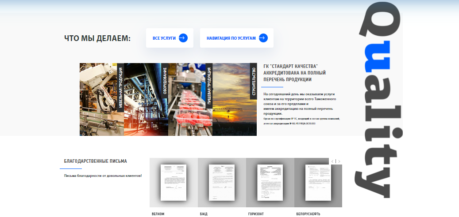459x217 pixels.
Task: Select the ГОРИЗОНТ caption text
Action: click(x=256, y=214)
